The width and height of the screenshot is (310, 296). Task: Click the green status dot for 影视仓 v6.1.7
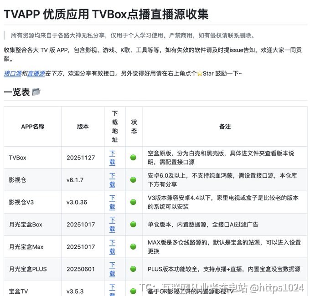click(133, 180)
